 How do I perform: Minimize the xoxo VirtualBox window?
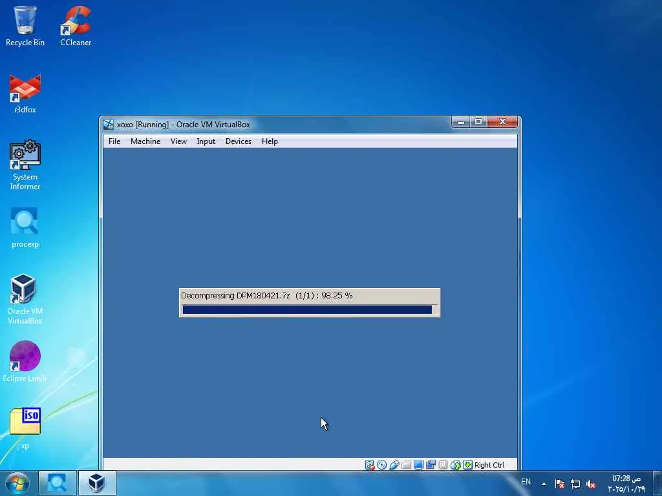460,122
